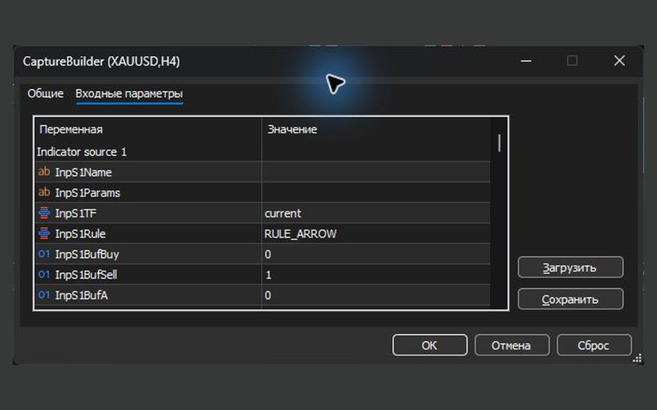Click the string icon beside InpS1Params
This screenshot has width=657, height=410.
point(44,192)
